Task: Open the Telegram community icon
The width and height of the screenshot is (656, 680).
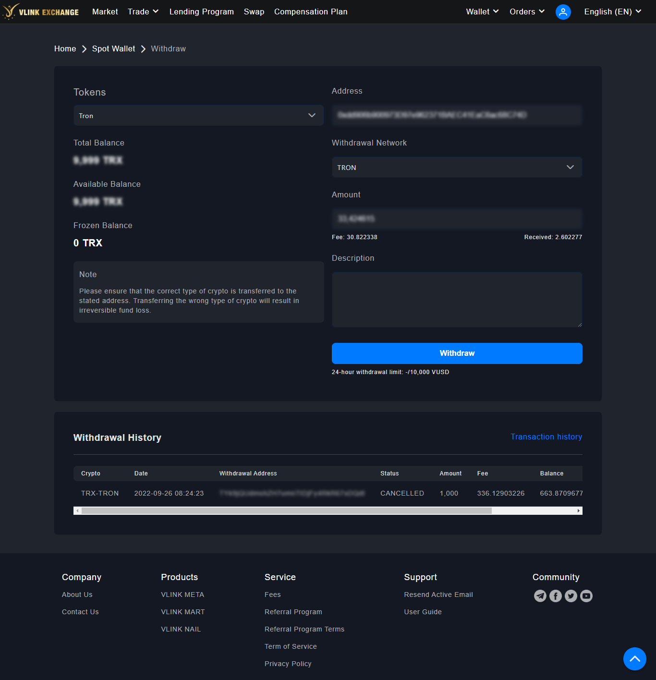Action: (540, 596)
